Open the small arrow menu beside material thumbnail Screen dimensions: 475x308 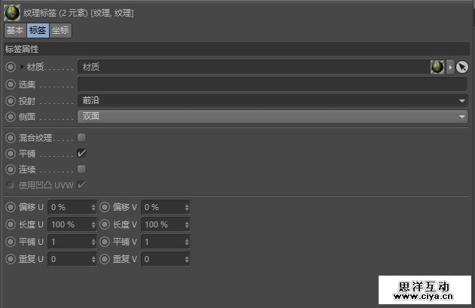[x=450, y=67]
